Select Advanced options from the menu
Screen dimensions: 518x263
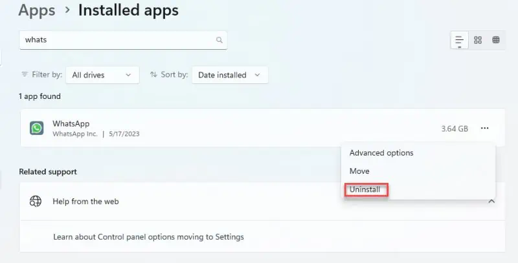[381, 153]
